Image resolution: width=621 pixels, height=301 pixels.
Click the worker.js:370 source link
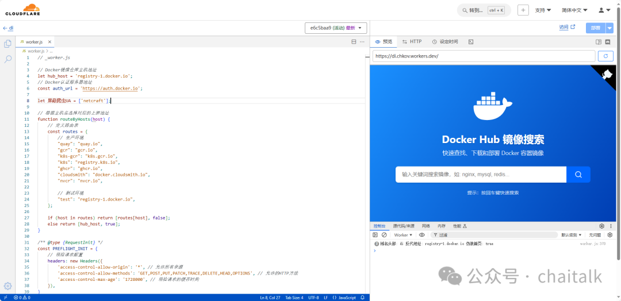tap(593, 244)
